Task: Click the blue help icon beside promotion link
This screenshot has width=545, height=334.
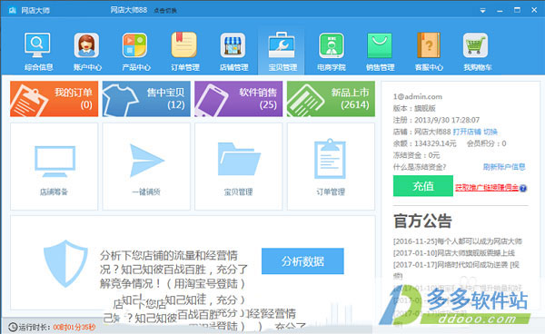Action: [523, 188]
